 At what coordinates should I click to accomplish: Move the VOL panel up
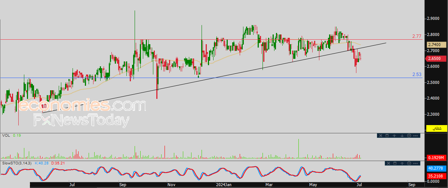[394, 136]
